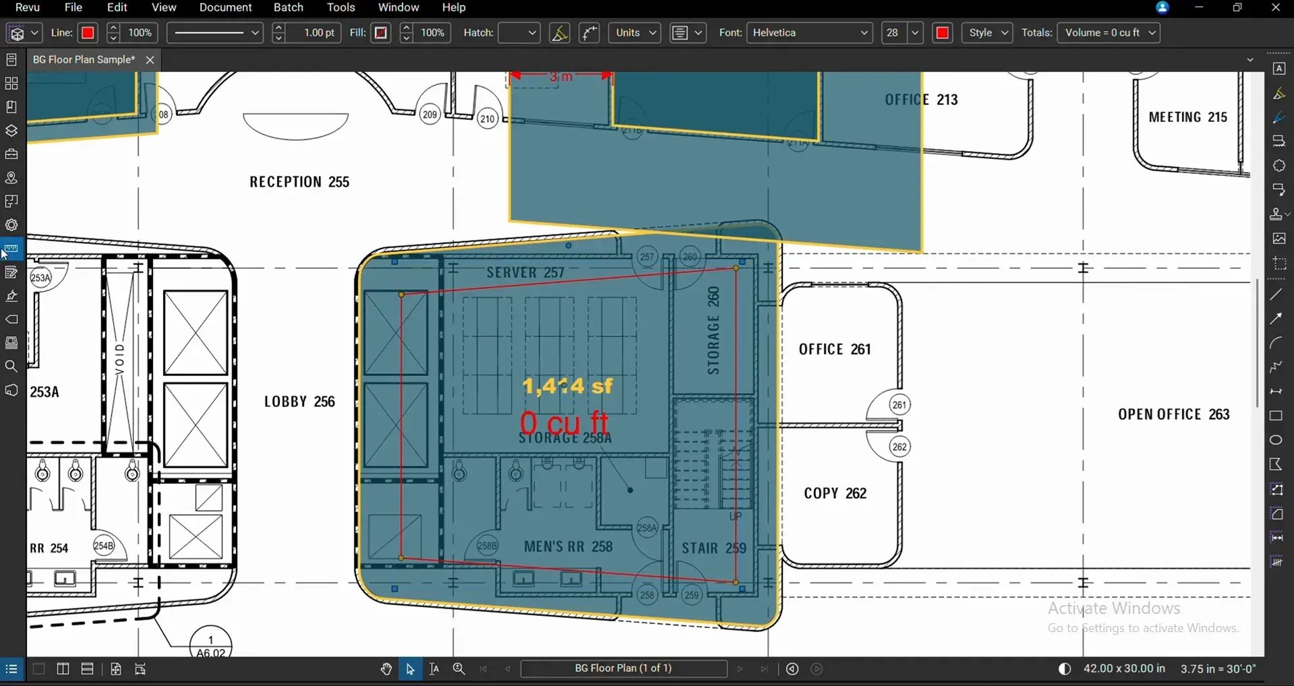
Task: Select the Rectangle tool
Action: click(1276, 416)
